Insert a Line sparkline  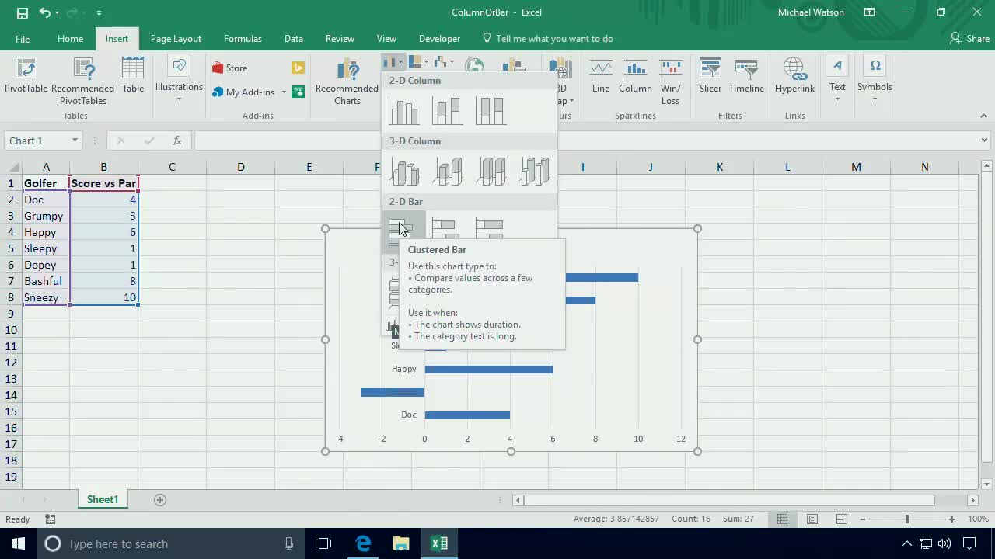tap(600, 77)
